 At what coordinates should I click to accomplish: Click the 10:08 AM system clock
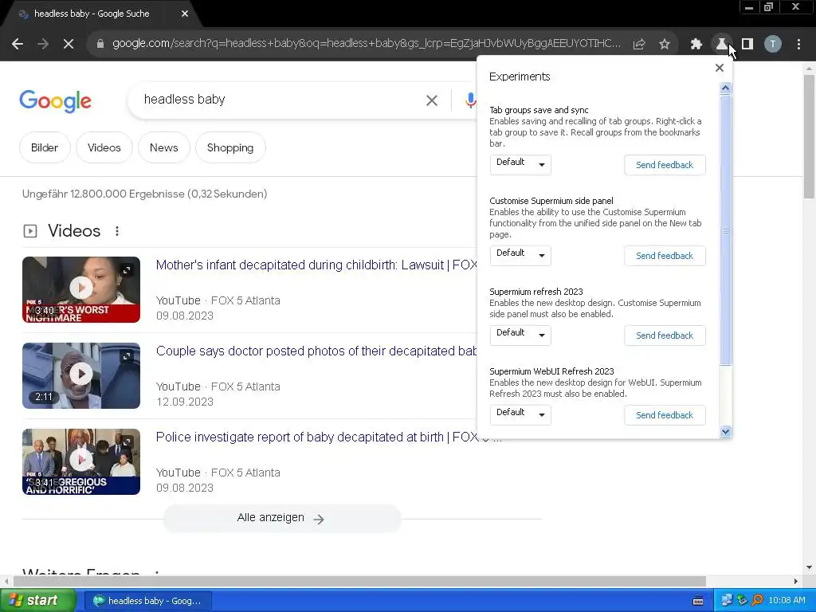pos(787,601)
